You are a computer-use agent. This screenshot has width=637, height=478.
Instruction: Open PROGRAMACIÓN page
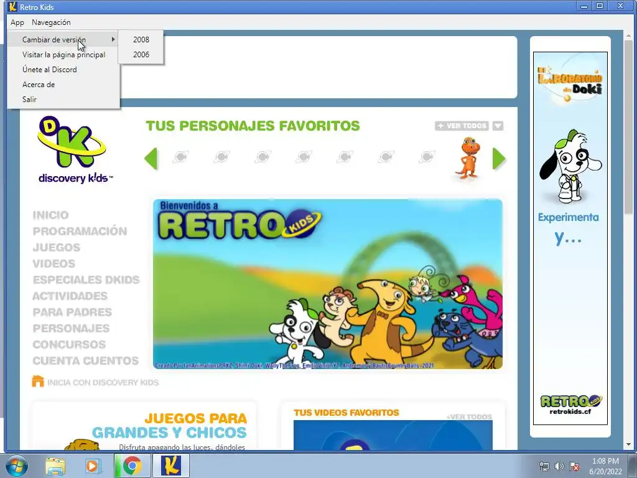(80, 232)
